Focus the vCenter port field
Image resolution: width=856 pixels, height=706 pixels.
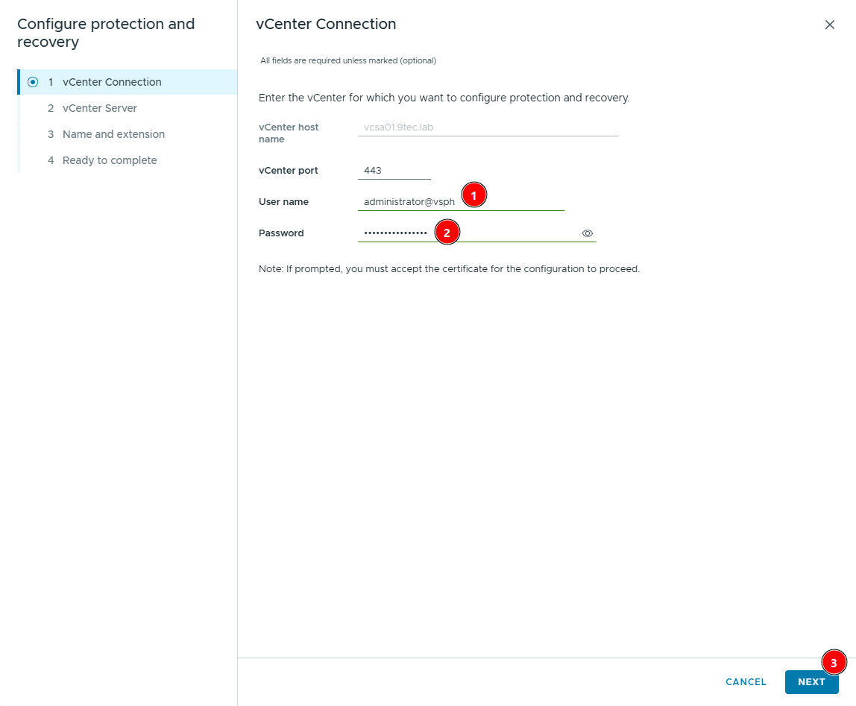tap(394, 171)
